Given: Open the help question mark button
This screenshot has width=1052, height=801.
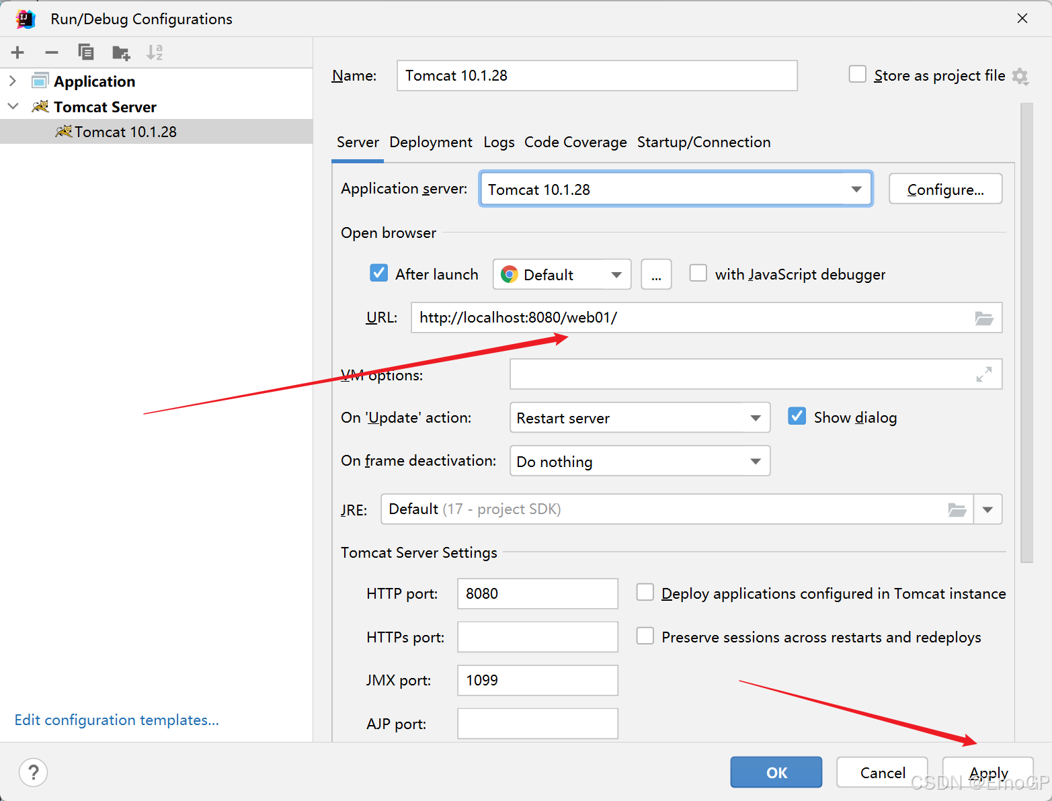Looking at the screenshot, I should [33, 772].
